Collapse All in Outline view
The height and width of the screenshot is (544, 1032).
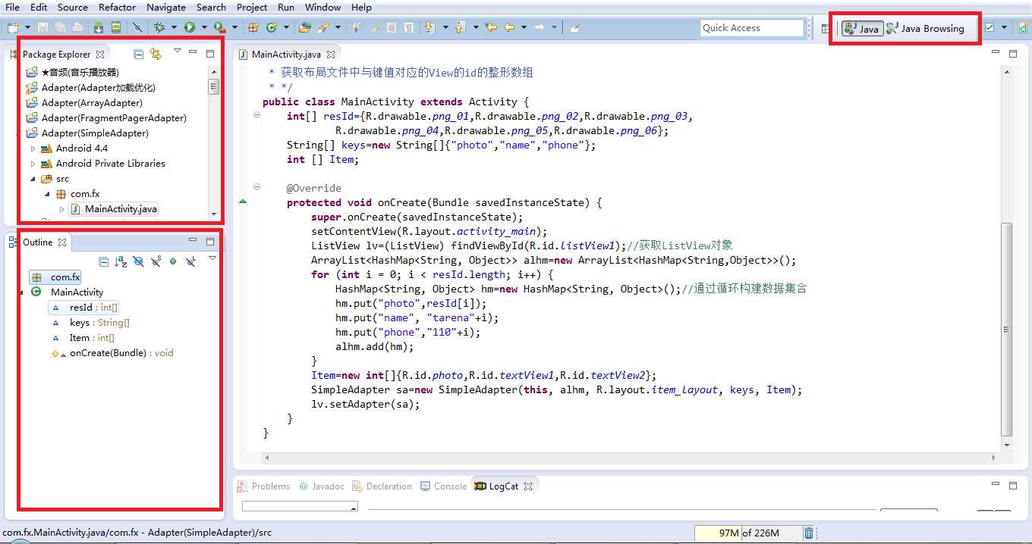104,261
